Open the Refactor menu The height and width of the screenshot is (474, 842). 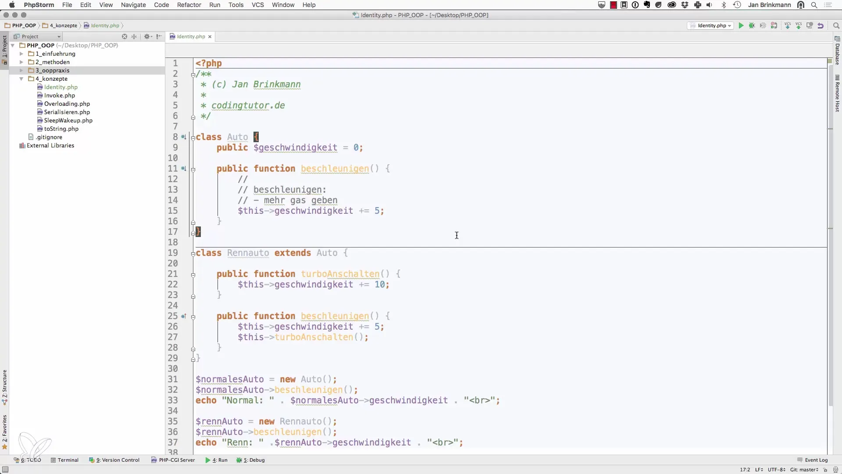click(189, 5)
